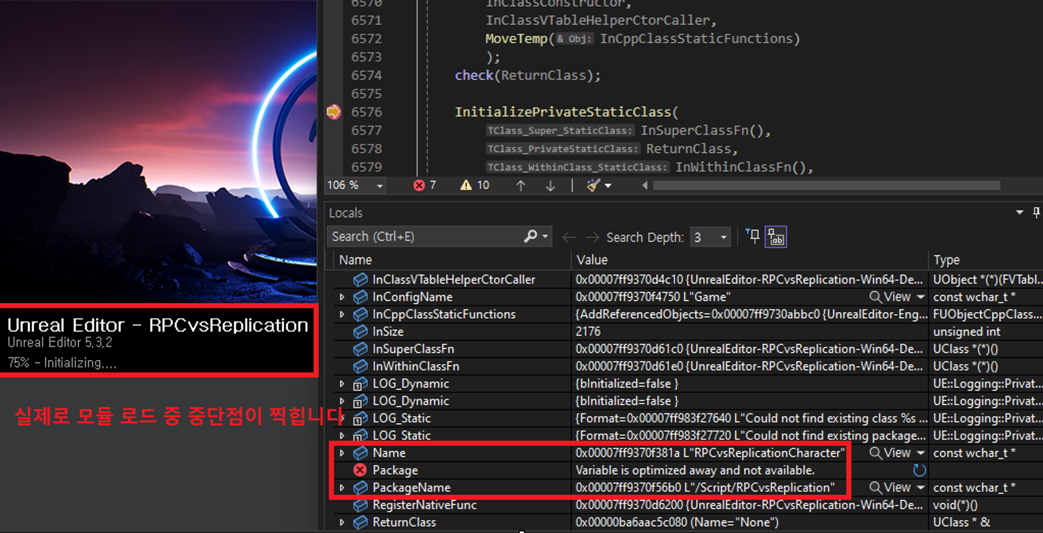Navigate back in Locals search results

[569, 238]
